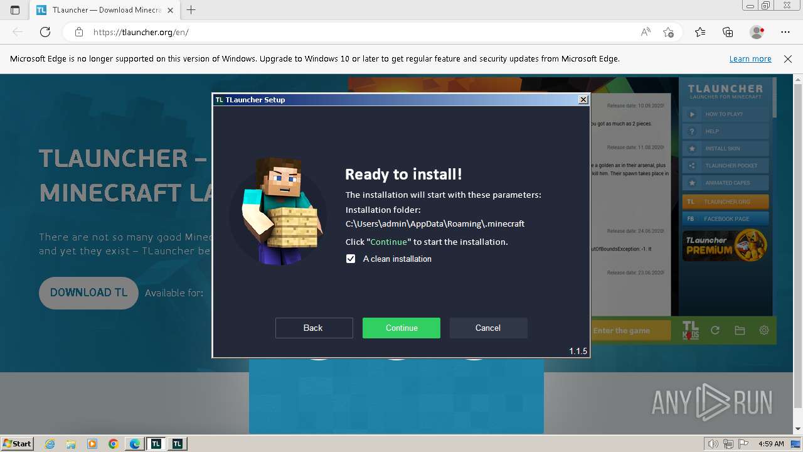Open Collections in Edge toolbar
Screen dimensions: 803x452
coord(728,32)
